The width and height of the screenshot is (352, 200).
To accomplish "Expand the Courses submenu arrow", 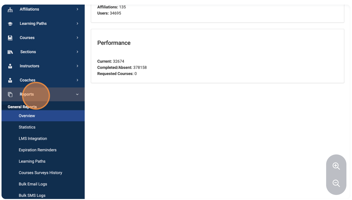I will pos(77,38).
